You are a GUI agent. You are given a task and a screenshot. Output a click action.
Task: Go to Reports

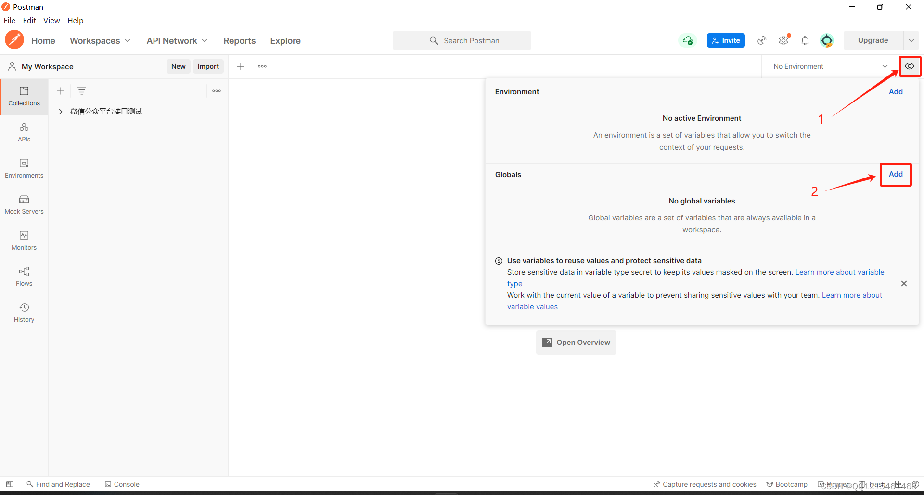tap(240, 41)
